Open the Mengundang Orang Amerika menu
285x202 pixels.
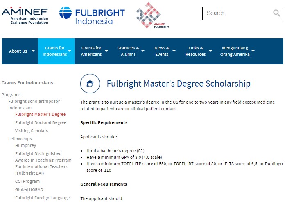[x=235, y=51]
